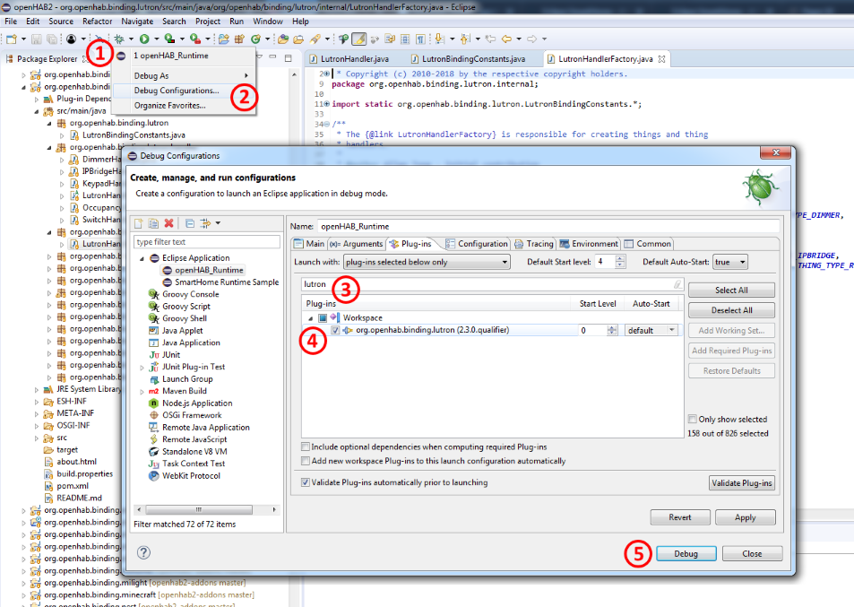Image resolution: width=854 pixels, height=607 pixels.
Task: Open the Search menu in the menu bar
Action: (x=175, y=21)
